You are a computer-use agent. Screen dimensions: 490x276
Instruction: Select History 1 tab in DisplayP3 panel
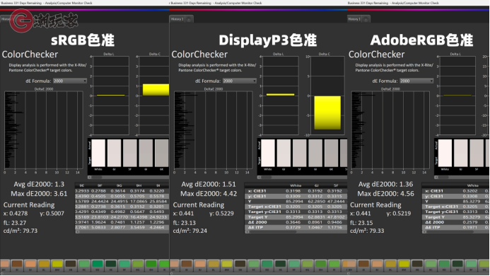(177, 19)
